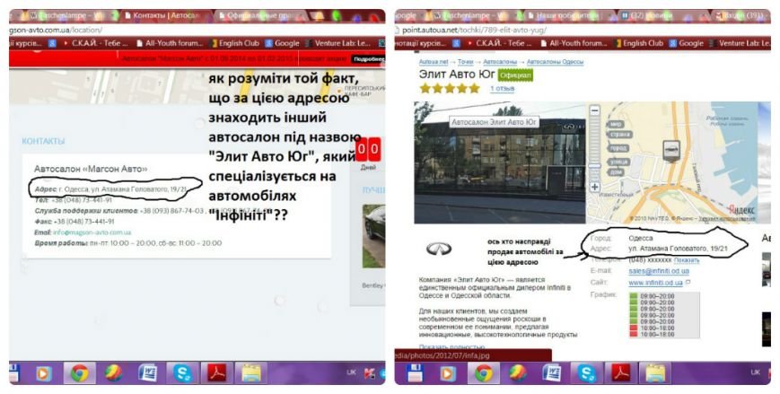Open Adobe Reader in the right screenshot's taskbar

pos(621,372)
